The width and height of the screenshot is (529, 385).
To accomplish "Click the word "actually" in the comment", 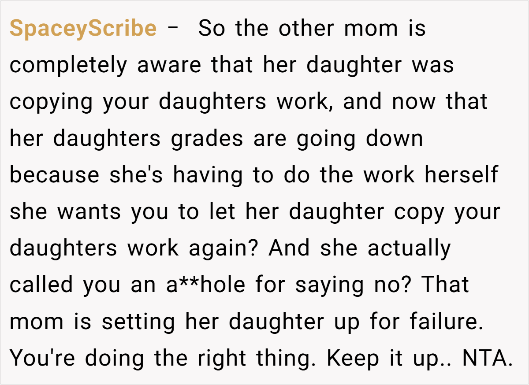I will [x=409, y=248].
